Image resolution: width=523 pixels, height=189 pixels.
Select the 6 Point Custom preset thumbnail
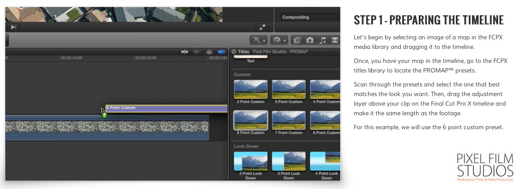[250, 120]
